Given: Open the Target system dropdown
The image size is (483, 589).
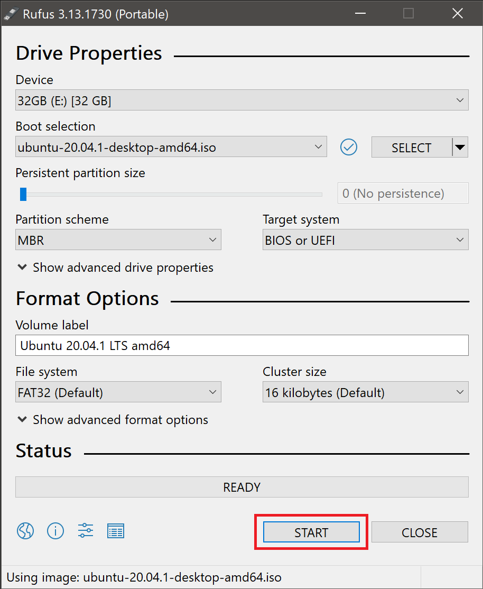Looking at the screenshot, I should pyautogui.click(x=365, y=241).
